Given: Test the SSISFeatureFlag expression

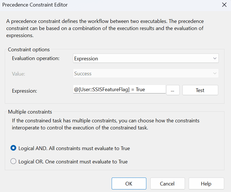Looking at the screenshot, I should (200, 90).
